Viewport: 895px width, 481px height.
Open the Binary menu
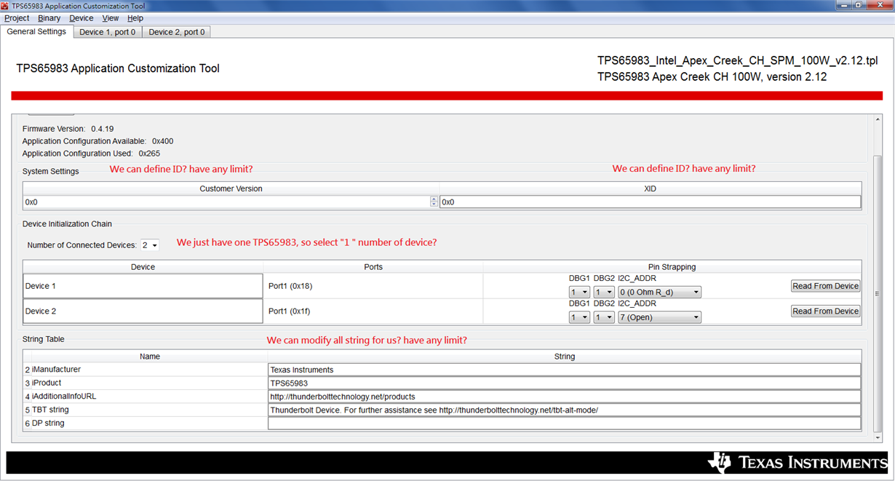click(49, 18)
